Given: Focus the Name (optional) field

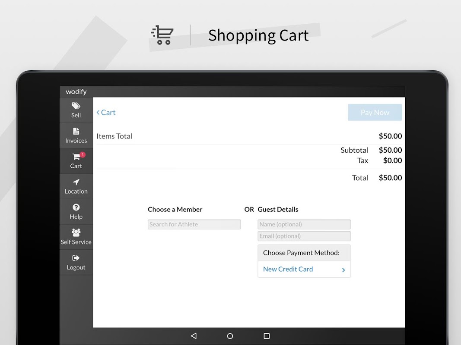Looking at the screenshot, I should point(304,224).
